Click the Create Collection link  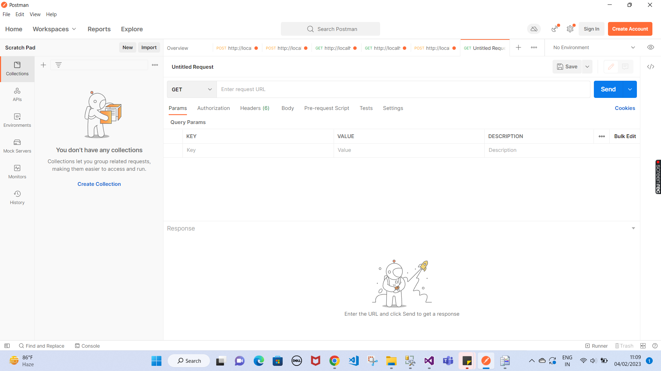pos(99,184)
